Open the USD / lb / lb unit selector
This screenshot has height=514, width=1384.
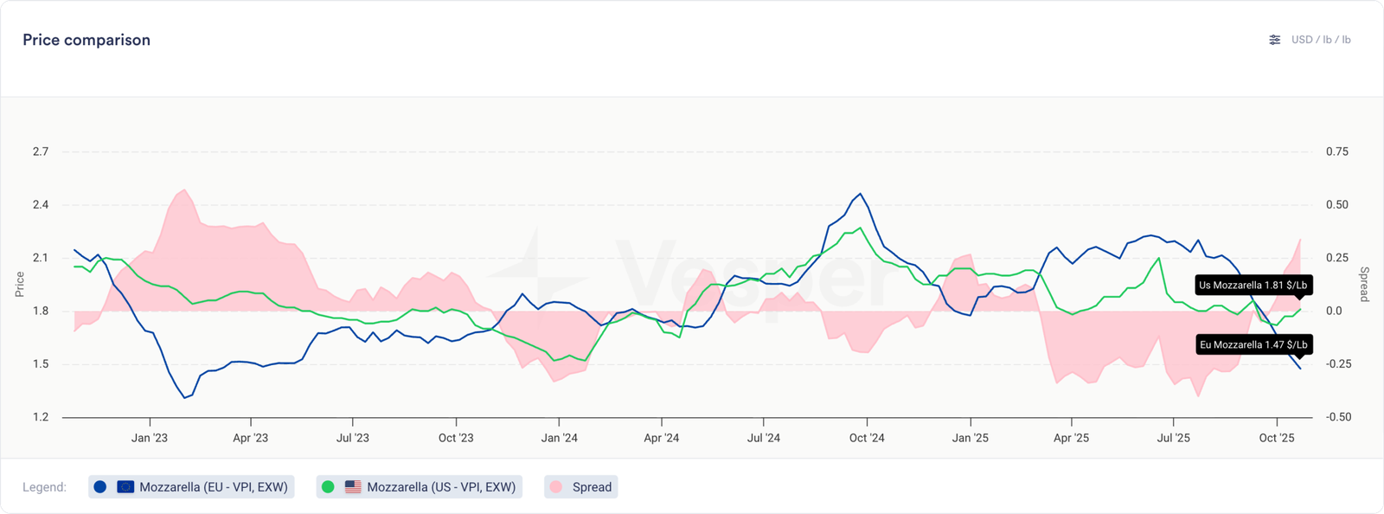1321,40
